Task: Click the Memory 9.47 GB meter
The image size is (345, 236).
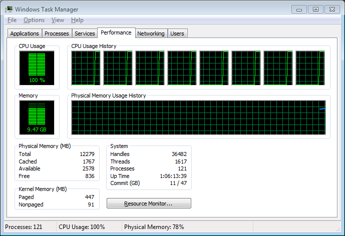Action: click(37, 117)
